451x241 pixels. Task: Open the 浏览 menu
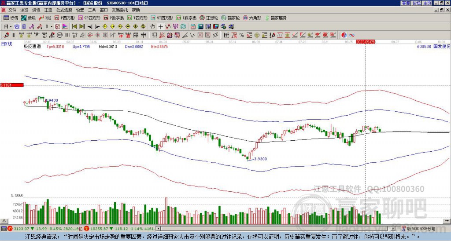coord(25,10)
